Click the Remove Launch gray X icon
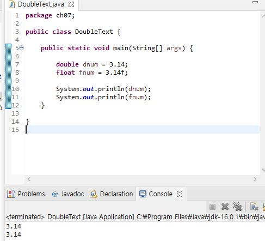 (x=225, y=207)
